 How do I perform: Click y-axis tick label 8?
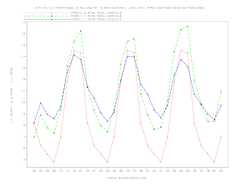coord(24,125)
